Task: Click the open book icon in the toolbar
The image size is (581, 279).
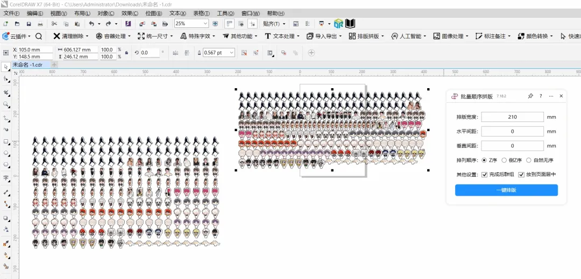Action: [x=350, y=24]
